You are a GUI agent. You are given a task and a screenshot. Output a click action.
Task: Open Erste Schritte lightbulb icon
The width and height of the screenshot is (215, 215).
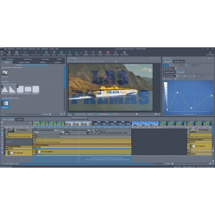coord(210,53)
